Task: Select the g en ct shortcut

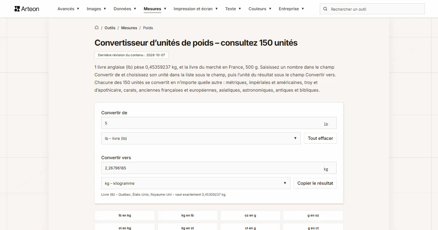Action: (313, 227)
